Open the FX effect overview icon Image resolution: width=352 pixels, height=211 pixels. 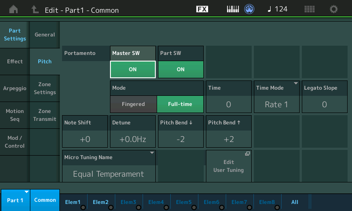[202, 9]
